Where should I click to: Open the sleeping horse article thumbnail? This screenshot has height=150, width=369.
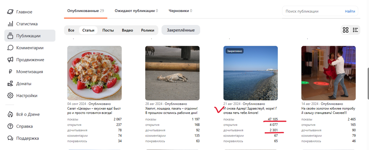tap(173, 73)
